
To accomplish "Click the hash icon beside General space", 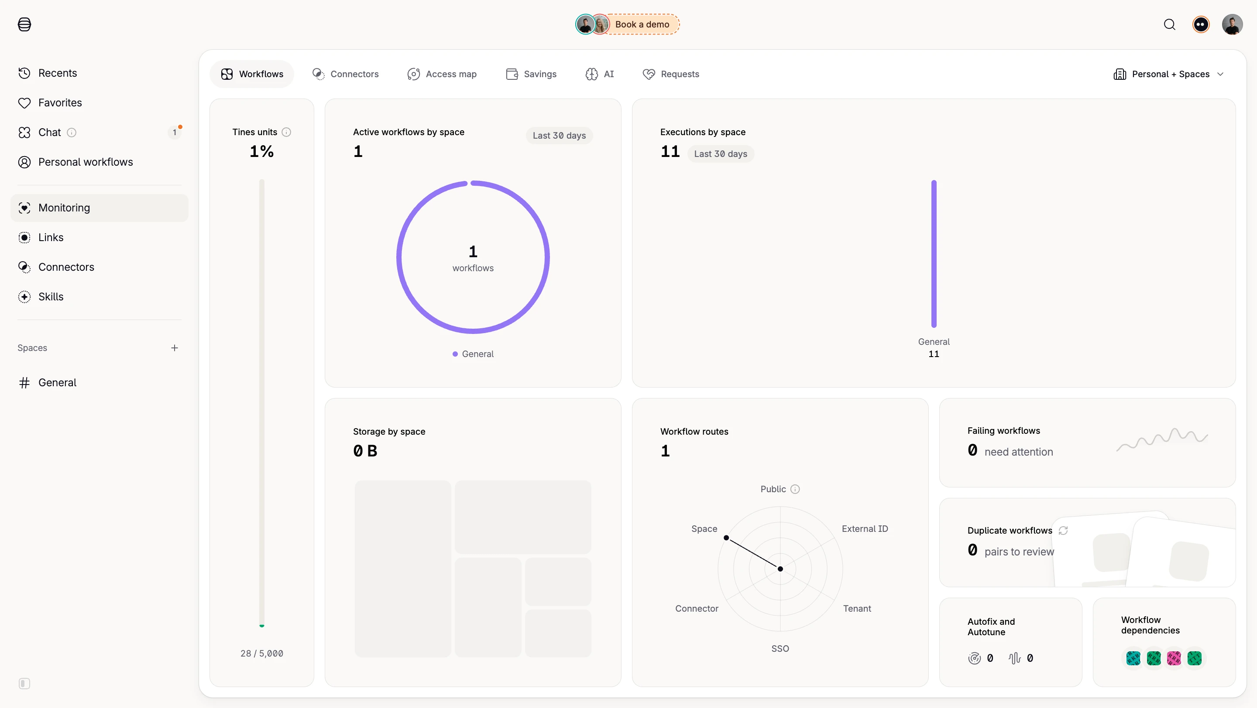I will (x=24, y=383).
